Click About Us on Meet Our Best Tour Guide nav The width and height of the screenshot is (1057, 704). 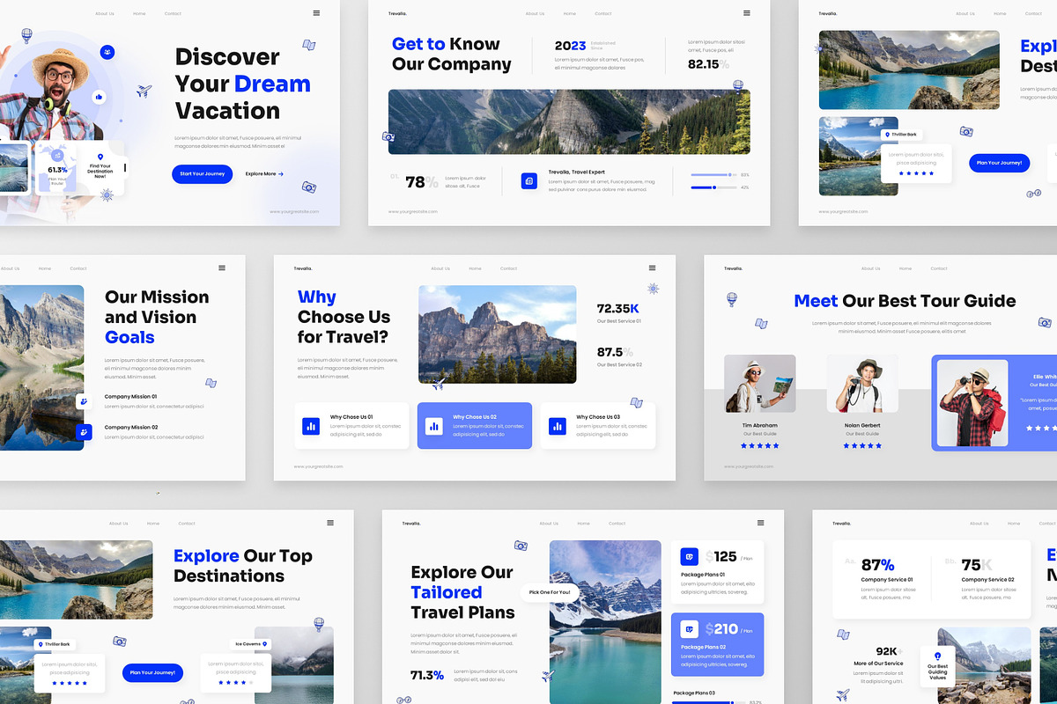point(870,268)
